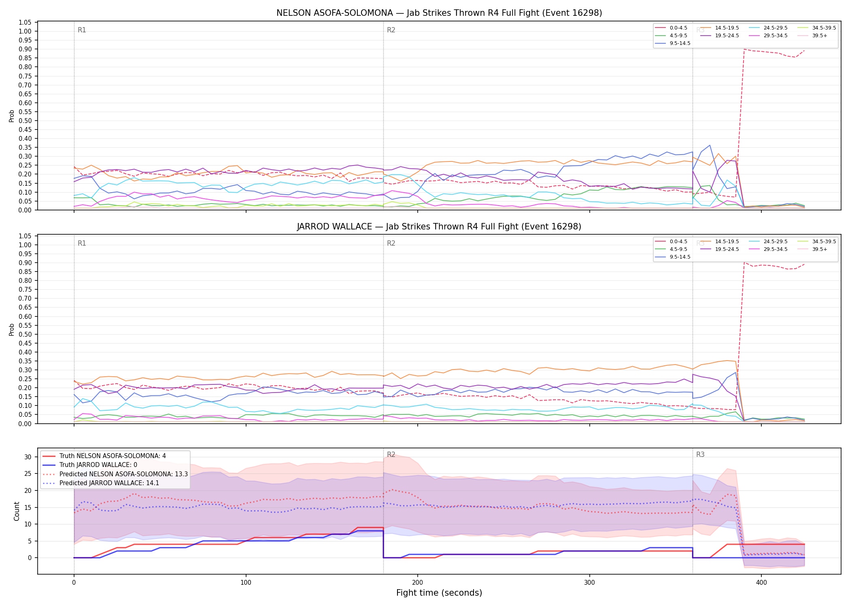Screen dimensions: 850x607
Task: Select the 9.5-14.5 legend entry in Wallace chart
Action: [673, 257]
